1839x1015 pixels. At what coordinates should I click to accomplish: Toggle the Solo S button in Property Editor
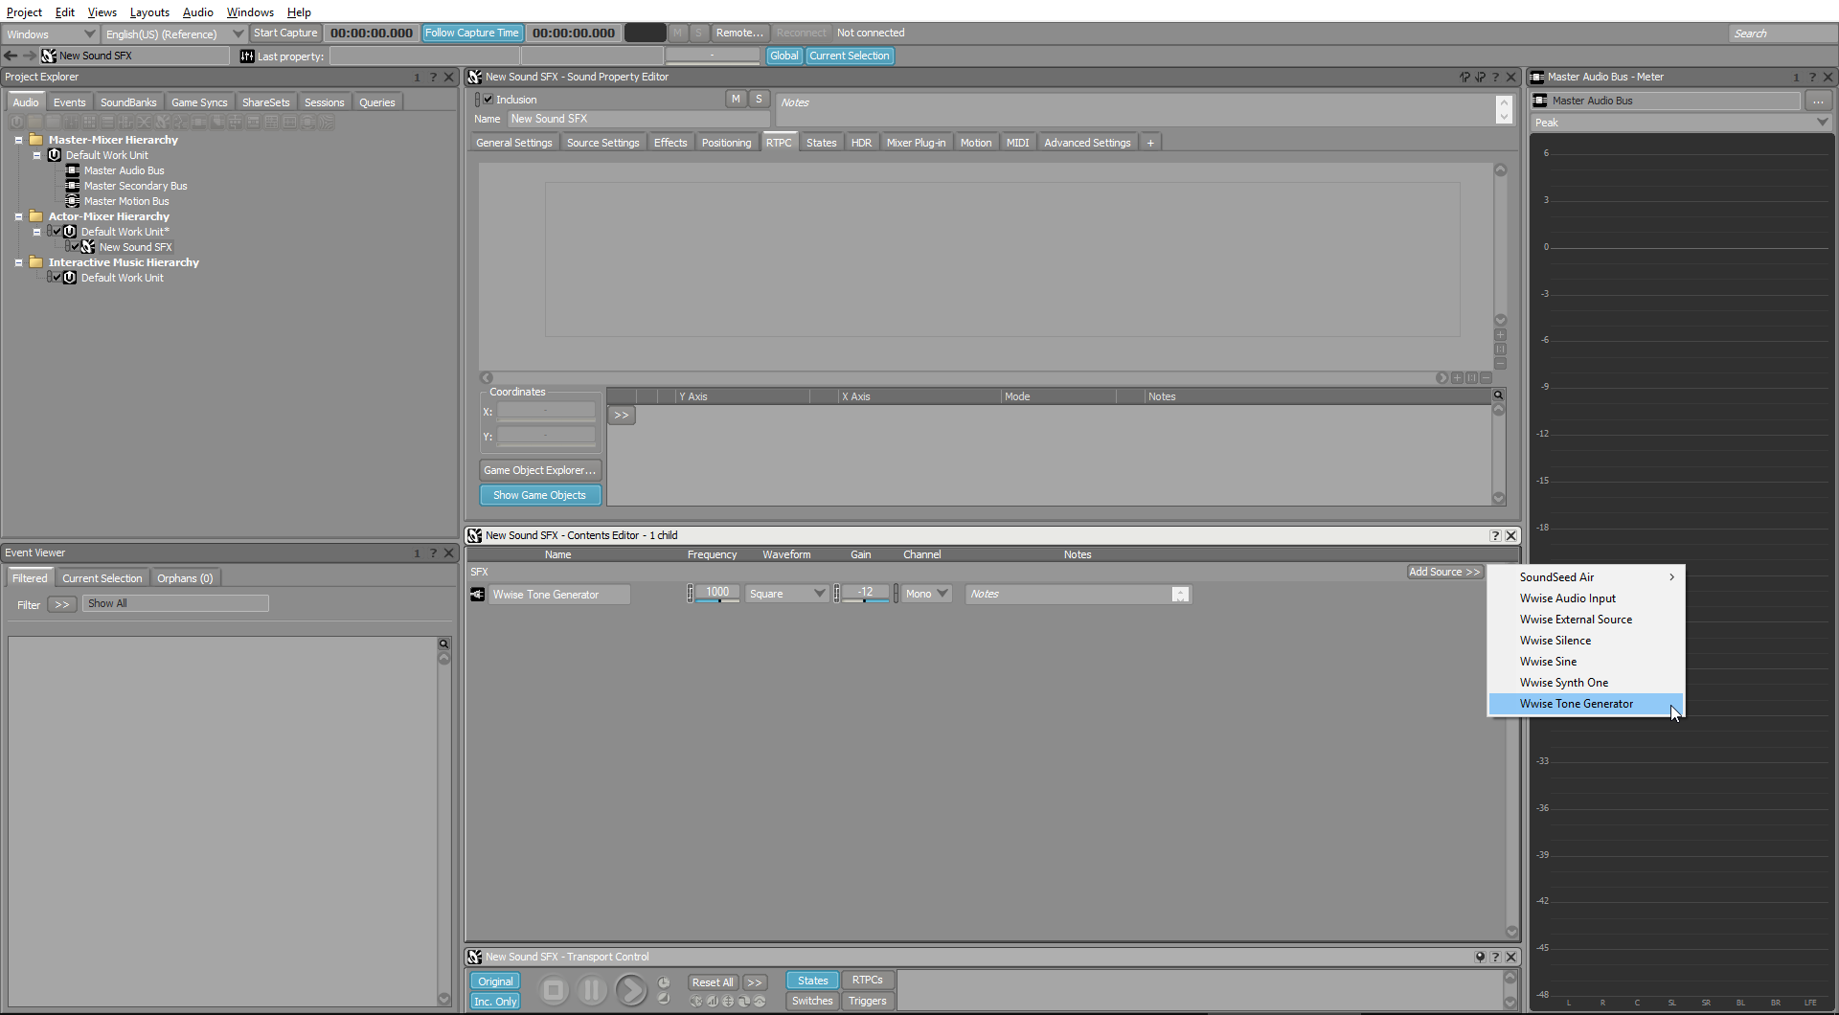click(x=759, y=99)
